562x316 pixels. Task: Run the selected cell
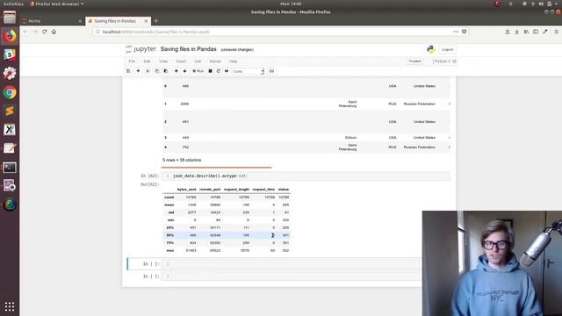coord(198,71)
